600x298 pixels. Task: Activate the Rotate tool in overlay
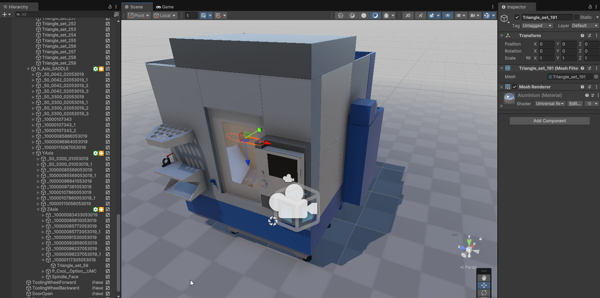point(484,293)
